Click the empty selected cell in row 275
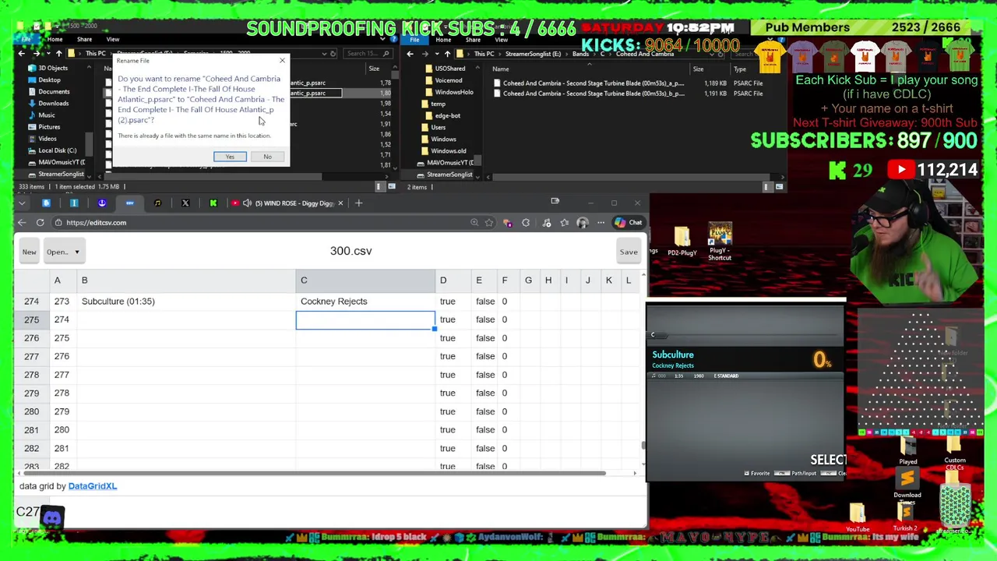997x561 pixels. pyautogui.click(x=365, y=319)
